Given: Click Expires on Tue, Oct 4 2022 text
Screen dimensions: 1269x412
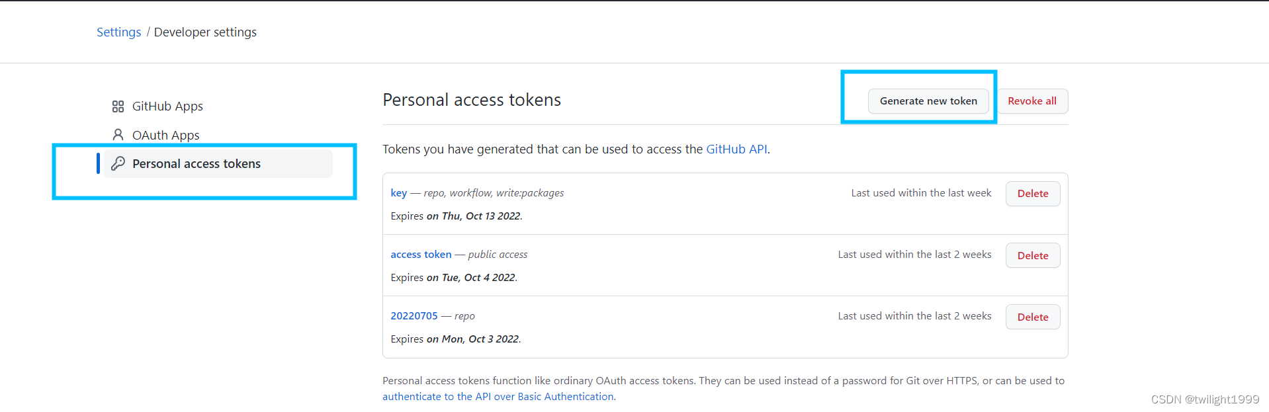Looking at the screenshot, I should pos(454,277).
